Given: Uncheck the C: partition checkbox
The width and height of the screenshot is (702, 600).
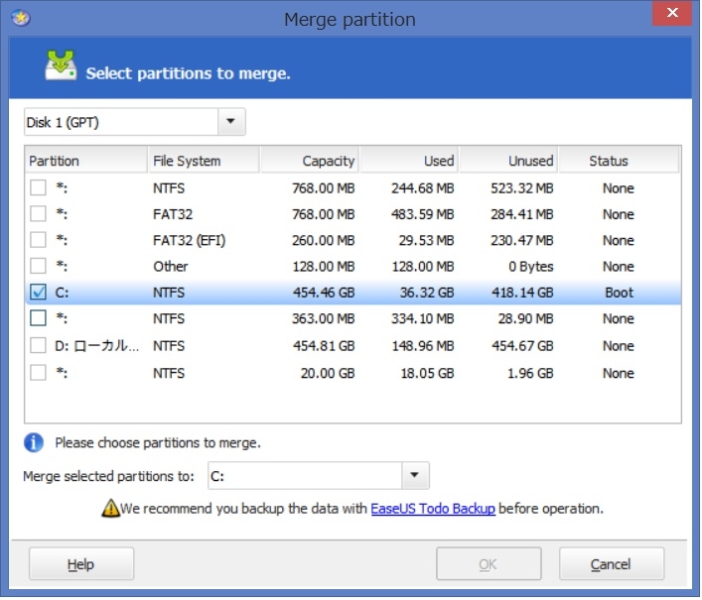Looking at the screenshot, I should [x=38, y=293].
